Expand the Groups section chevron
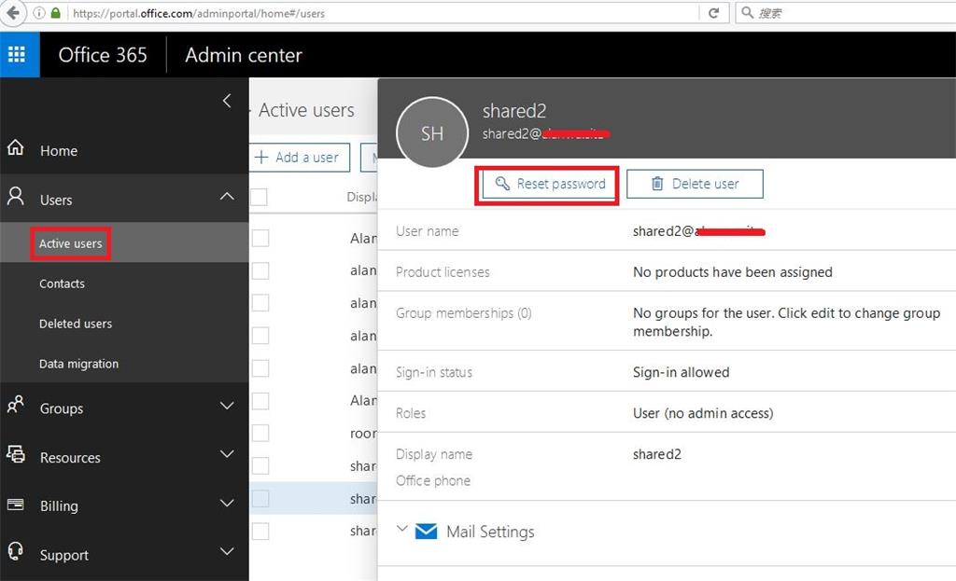This screenshot has width=956, height=581. [x=227, y=406]
